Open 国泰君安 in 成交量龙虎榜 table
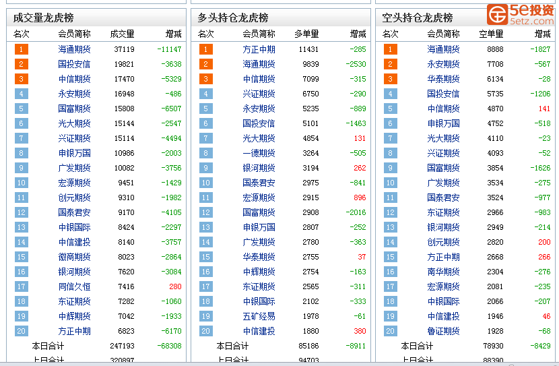 74,212
